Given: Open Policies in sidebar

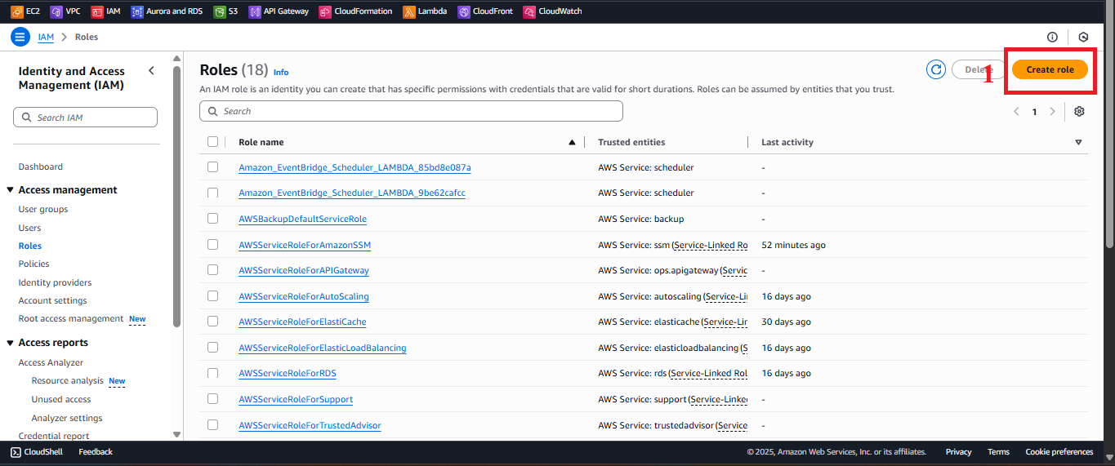Looking at the screenshot, I should [x=34, y=264].
